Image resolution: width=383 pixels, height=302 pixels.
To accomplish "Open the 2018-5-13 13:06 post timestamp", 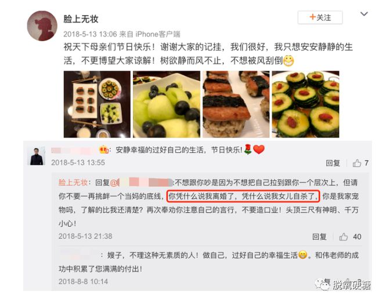I will pyautogui.click(x=90, y=34).
